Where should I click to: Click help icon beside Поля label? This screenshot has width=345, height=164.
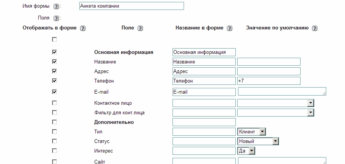pyautogui.click(x=56, y=18)
